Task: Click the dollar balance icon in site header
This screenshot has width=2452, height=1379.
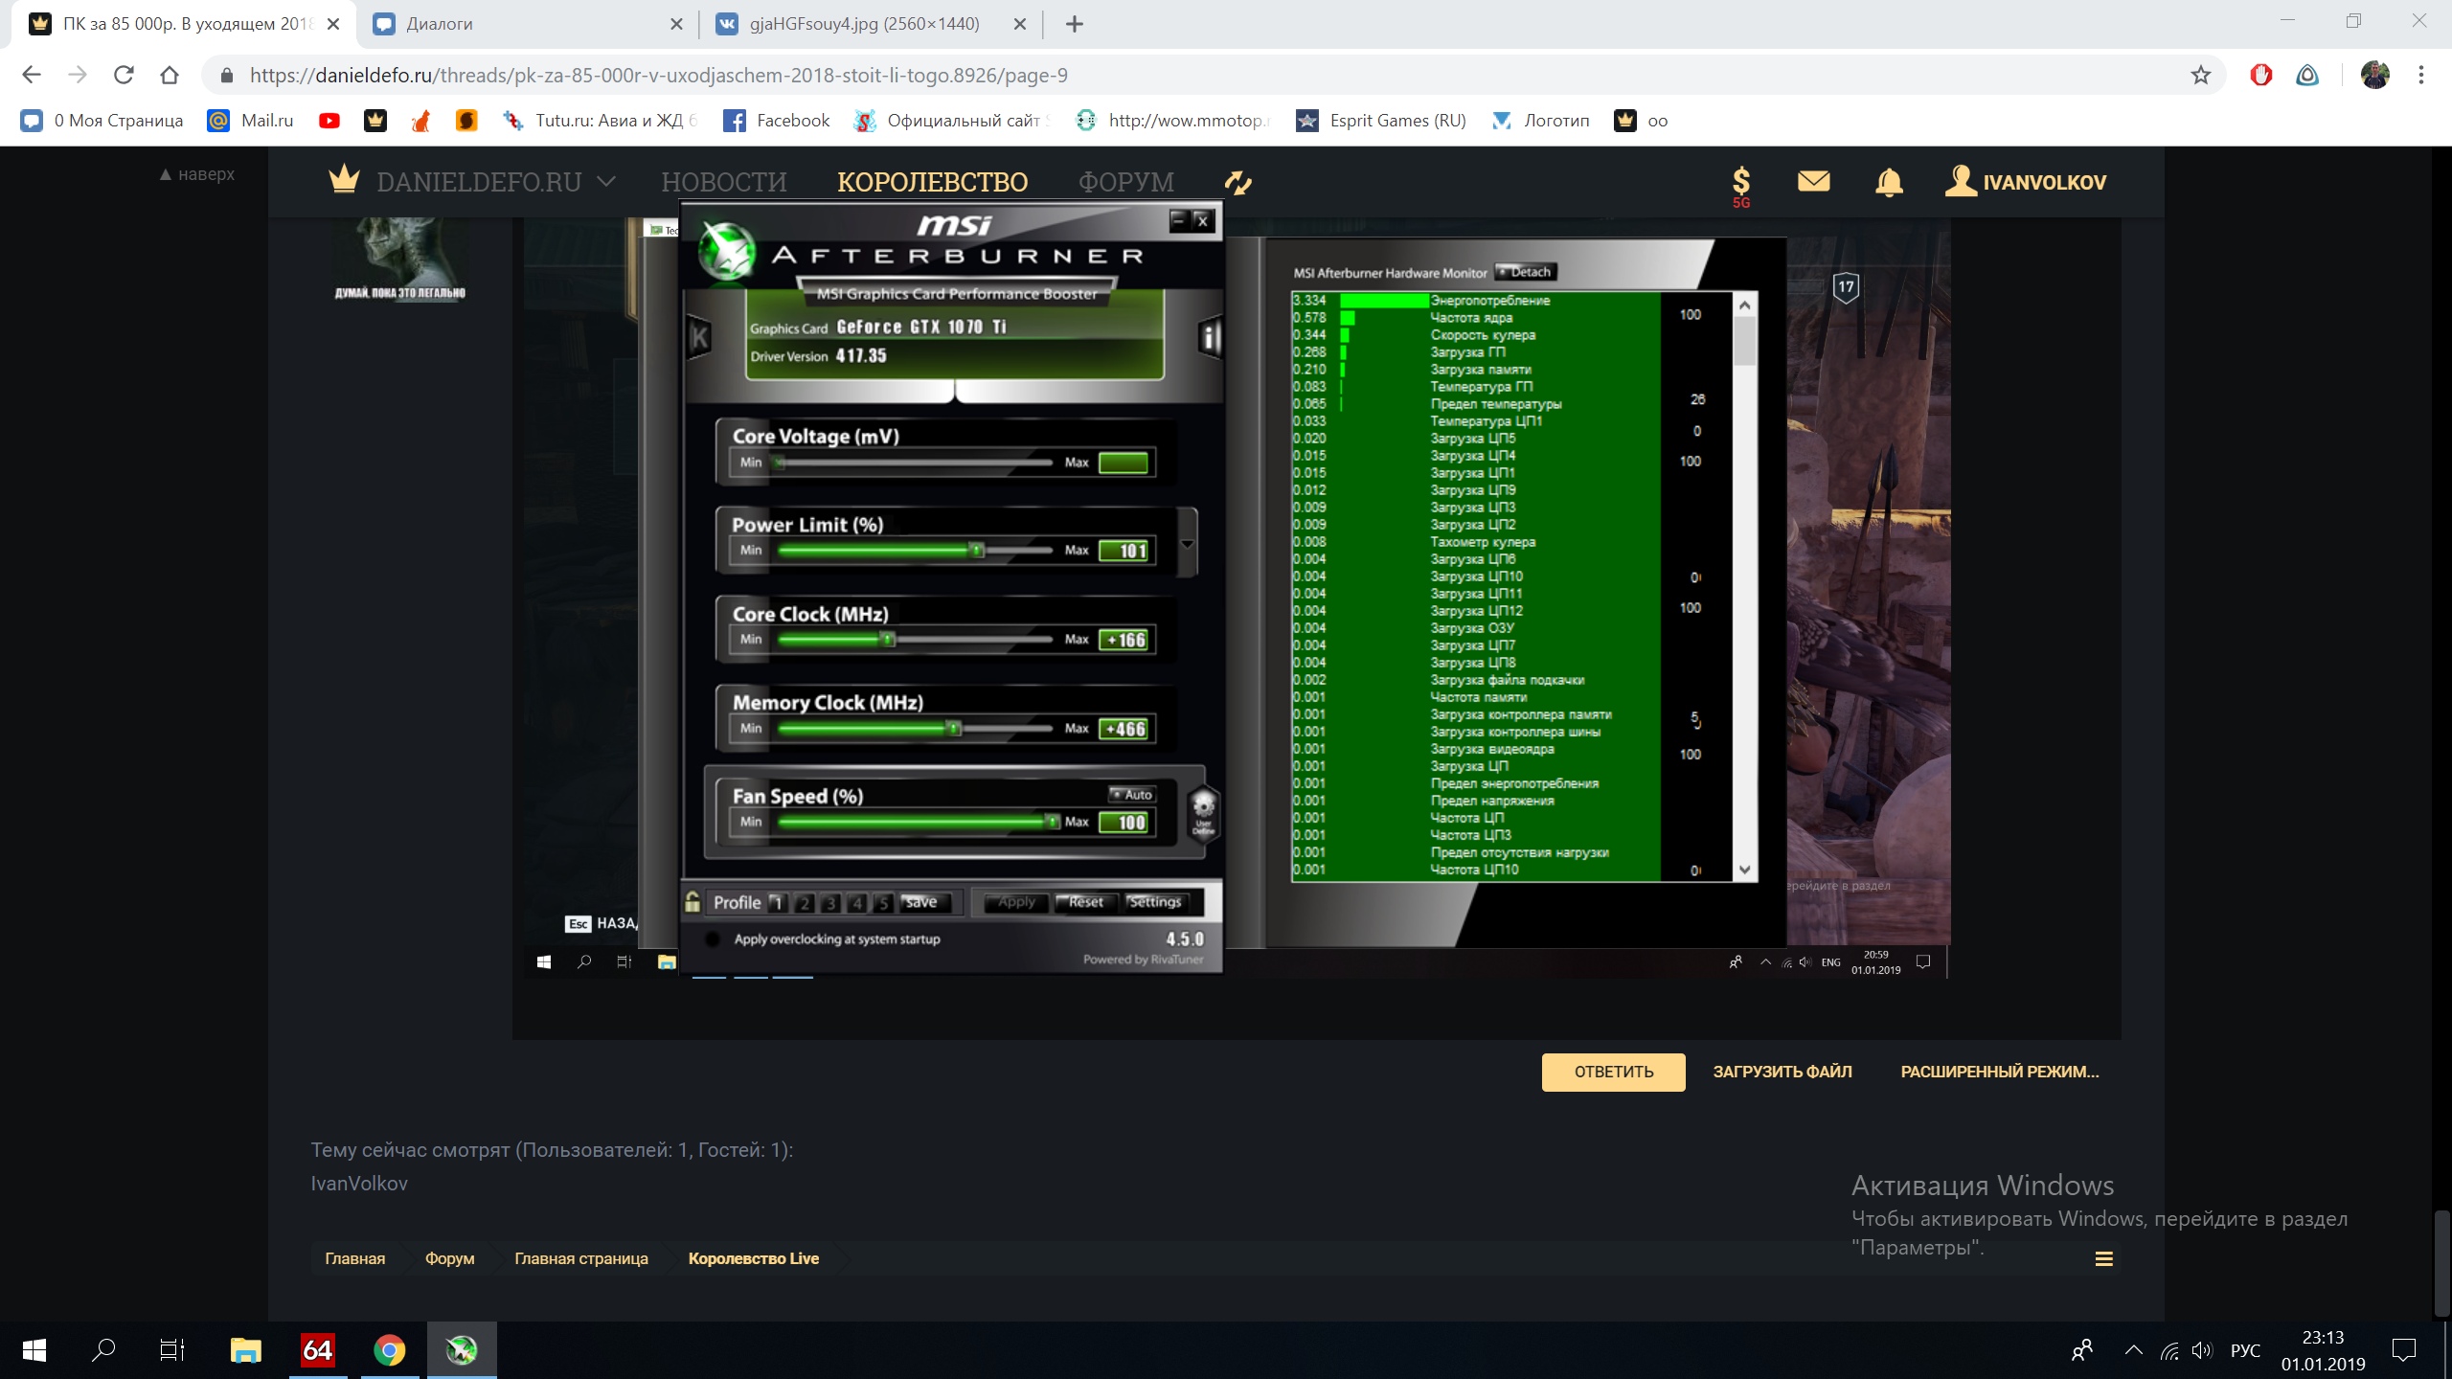Action: pyautogui.click(x=1741, y=186)
